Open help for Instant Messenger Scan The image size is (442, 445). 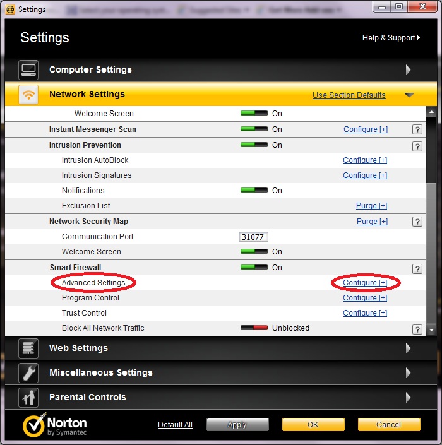coord(417,129)
